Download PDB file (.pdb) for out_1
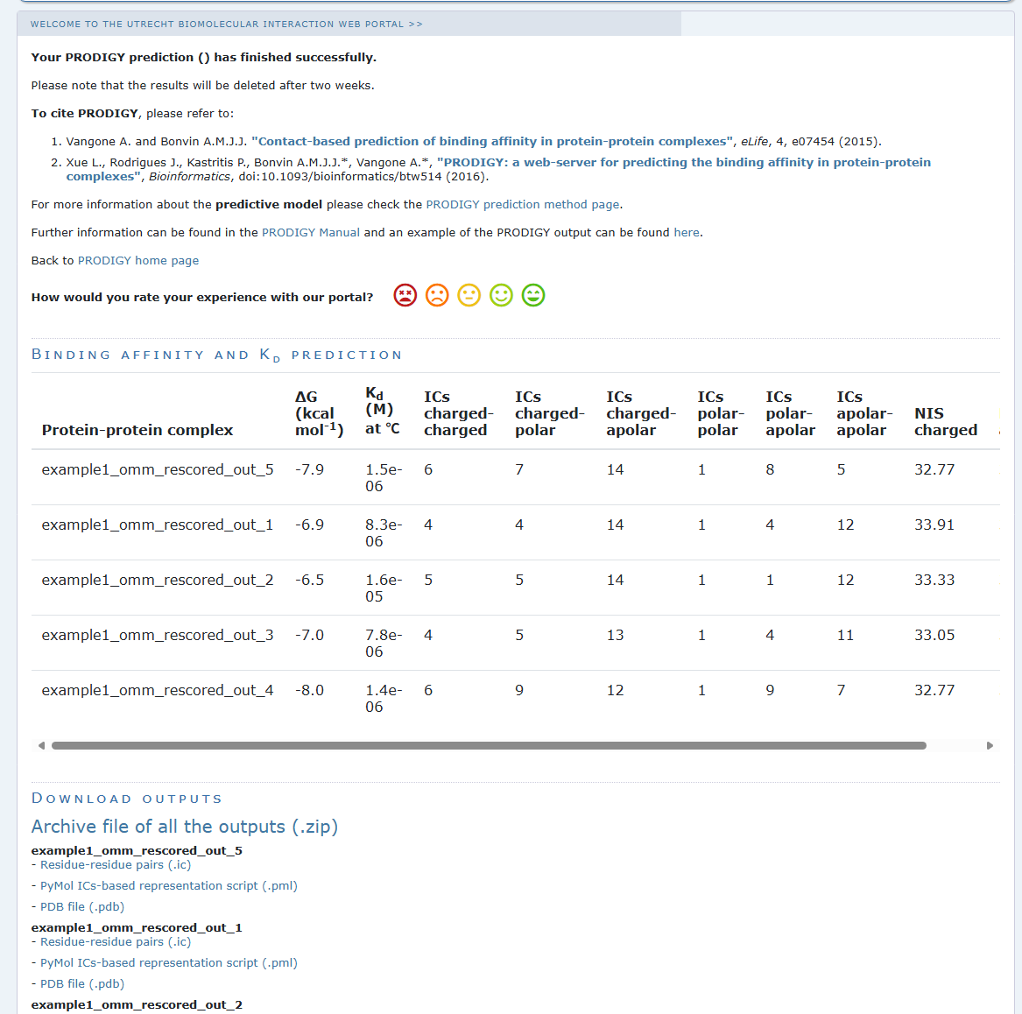Image resolution: width=1022 pixels, height=1014 pixels. 82,983
